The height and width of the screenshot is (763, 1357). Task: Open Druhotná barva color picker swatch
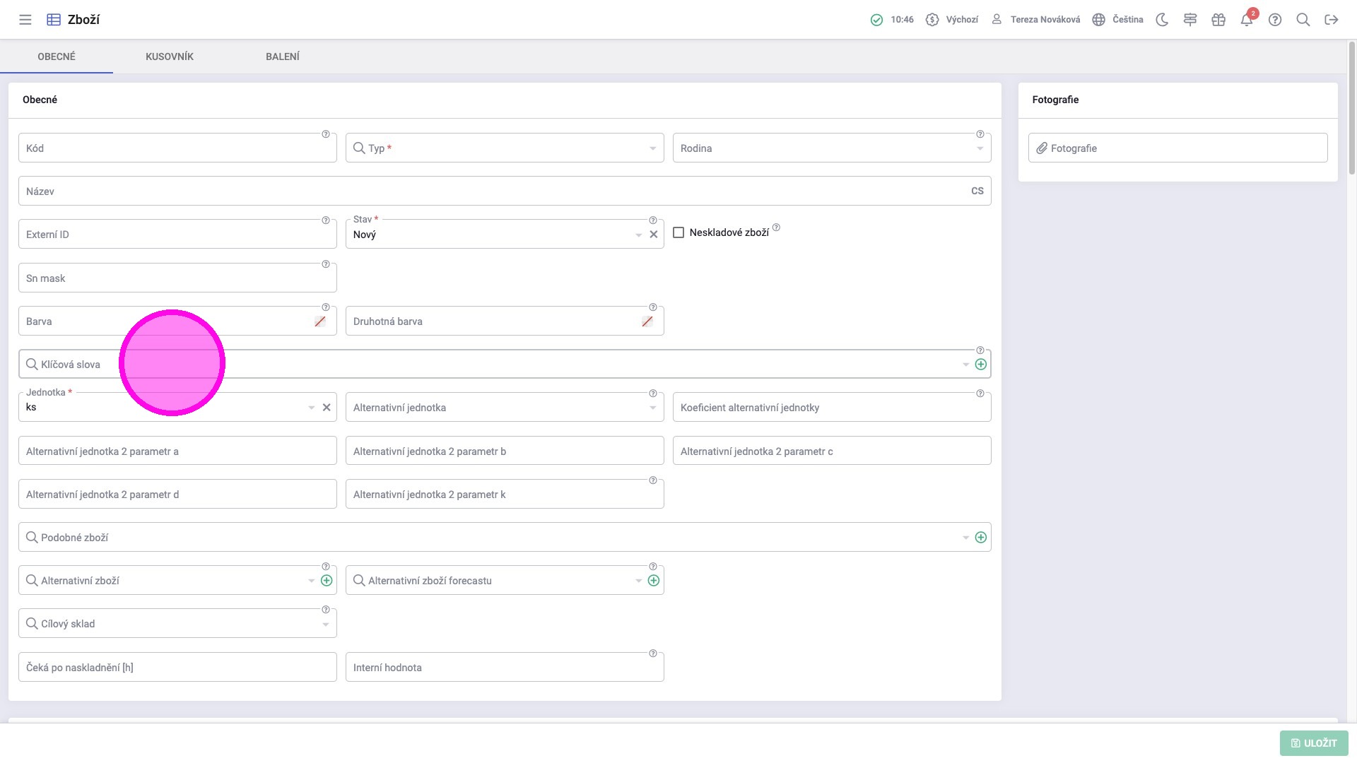647,321
